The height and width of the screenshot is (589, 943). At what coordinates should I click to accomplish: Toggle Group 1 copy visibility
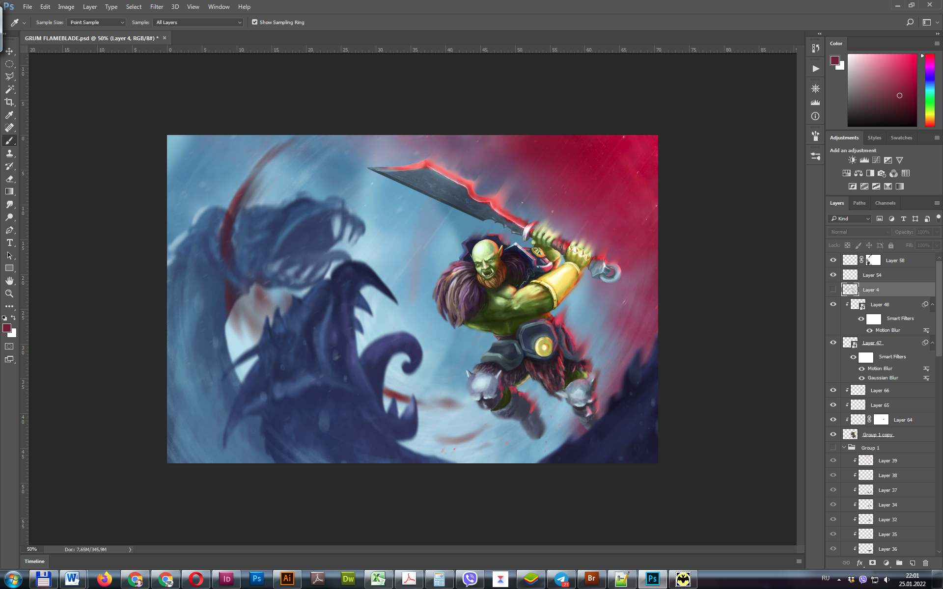pyautogui.click(x=833, y=434)
